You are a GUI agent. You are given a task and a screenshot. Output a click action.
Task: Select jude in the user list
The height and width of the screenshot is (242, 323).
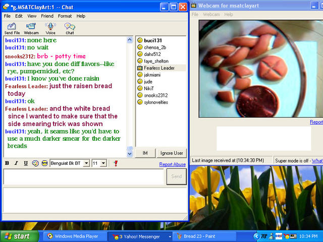(148, 82)
